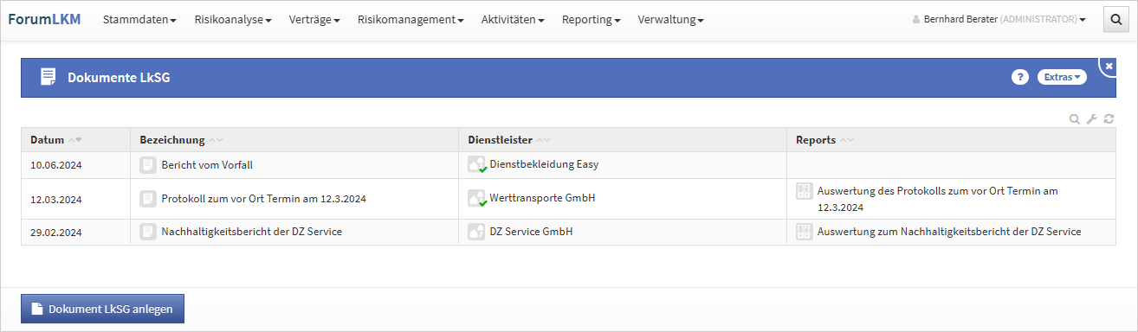The height and width of the screenshot is (332, 1138).
Task: Click the table search magnifier icon
Action: pyautogui.click(x=1075, y=119)
